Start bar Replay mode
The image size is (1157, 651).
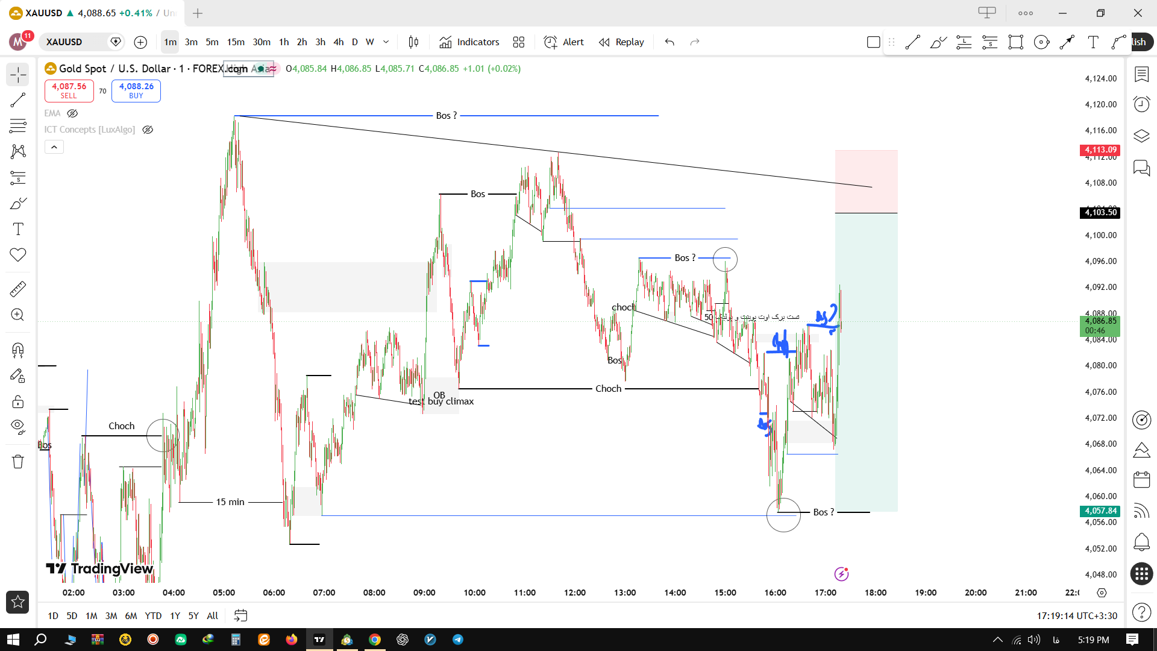(x=621, y=42)
